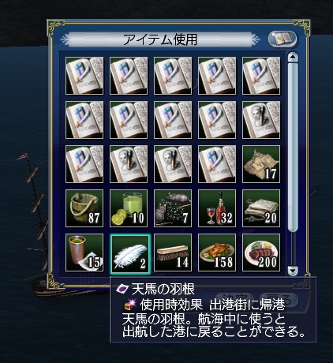
Task: Select the steak plate item with count 200
Action: coord(261,253)
